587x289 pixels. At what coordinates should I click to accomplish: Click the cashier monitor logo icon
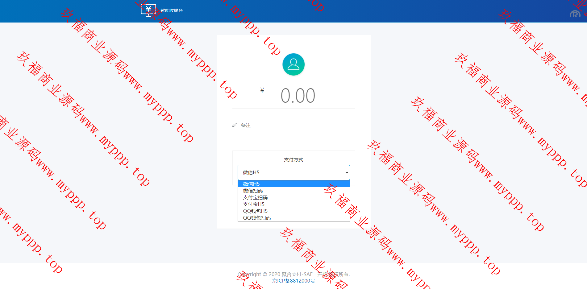click(148, 10)
